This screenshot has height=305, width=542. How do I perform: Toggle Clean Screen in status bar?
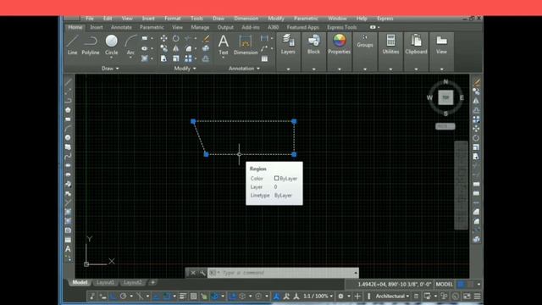tap(467, 297)
